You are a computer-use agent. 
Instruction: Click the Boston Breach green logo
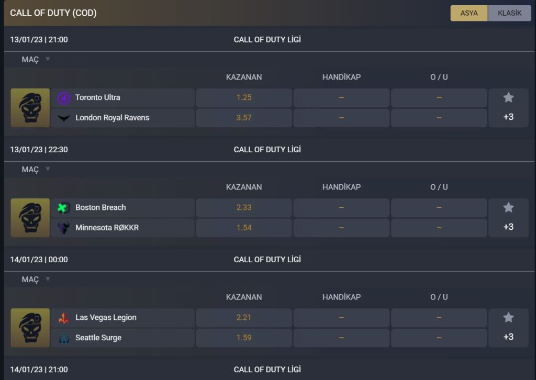point(63,207)
